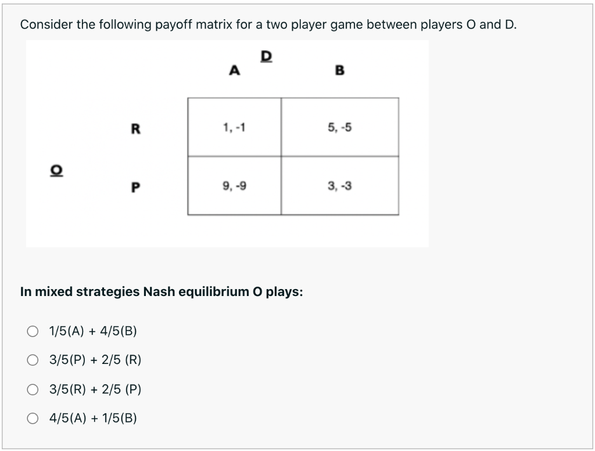Pick the answer 4/5(A) + 1/5(B)
The width and height of the screenshot is (595, 451).
tap(32, 418)
